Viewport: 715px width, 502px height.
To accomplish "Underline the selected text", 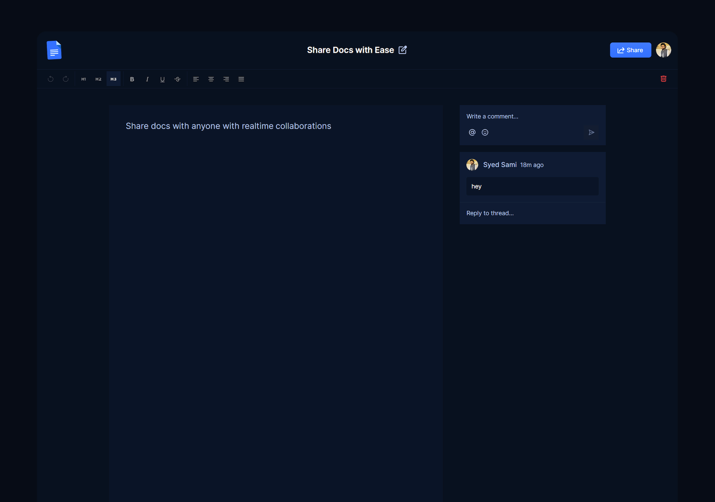I will (162, 79).
